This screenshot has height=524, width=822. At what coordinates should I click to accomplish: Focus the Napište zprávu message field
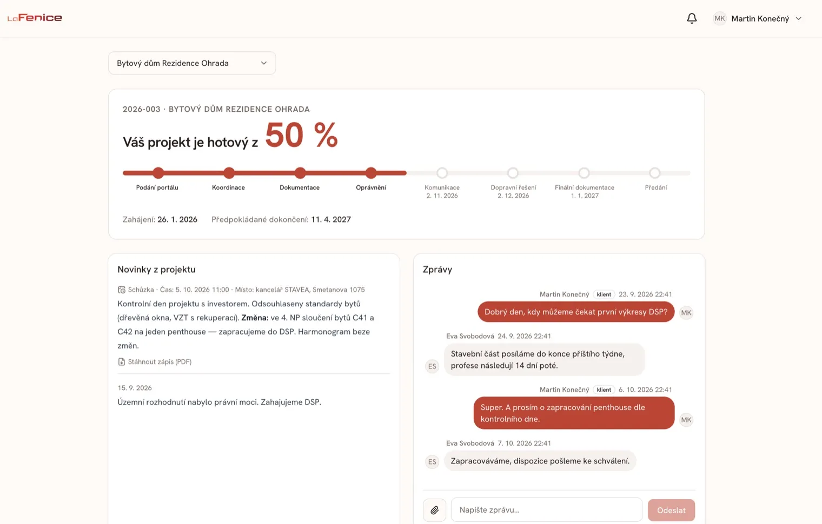[x=546, y=510]
